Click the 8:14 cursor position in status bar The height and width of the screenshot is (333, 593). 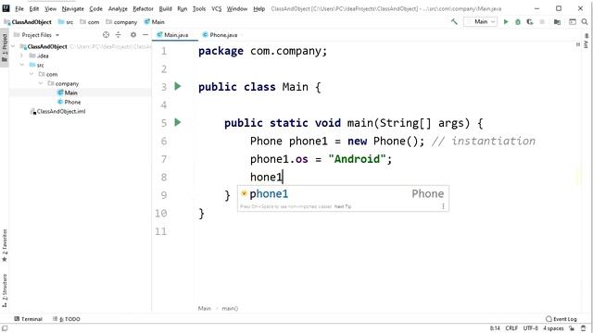pos(495,328)
